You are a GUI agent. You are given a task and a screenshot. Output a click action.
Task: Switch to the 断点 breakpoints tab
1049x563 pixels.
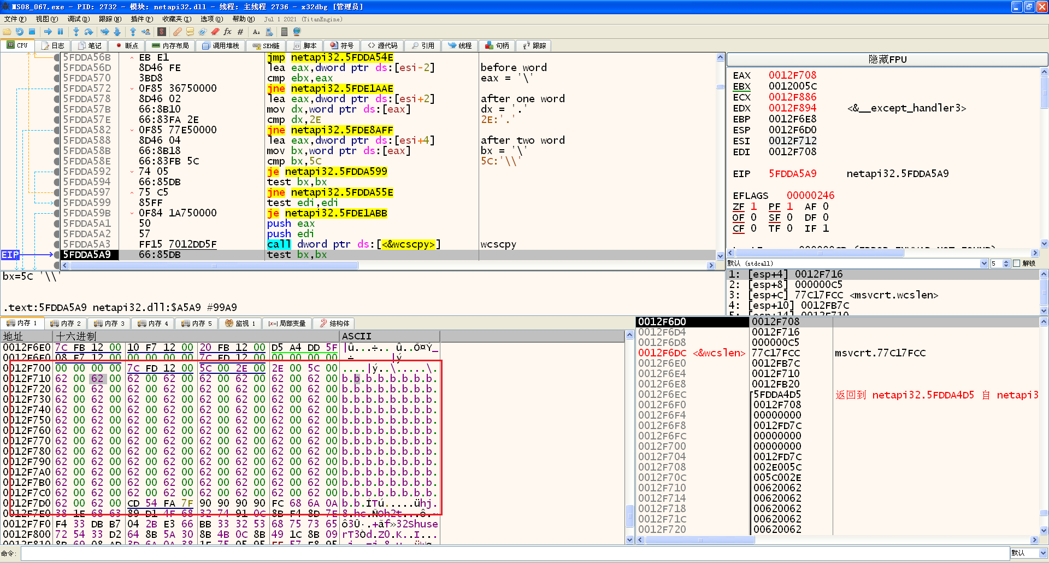click(x=127, y=46)
